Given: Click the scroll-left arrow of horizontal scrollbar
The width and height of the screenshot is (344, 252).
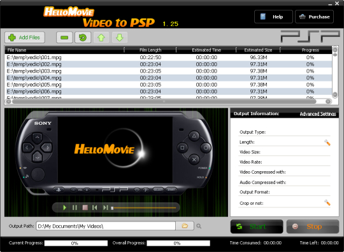Looking at the screenshot, I should coord(8,101).
